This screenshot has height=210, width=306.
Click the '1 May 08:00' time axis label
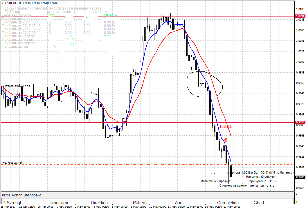coord(64,207)
